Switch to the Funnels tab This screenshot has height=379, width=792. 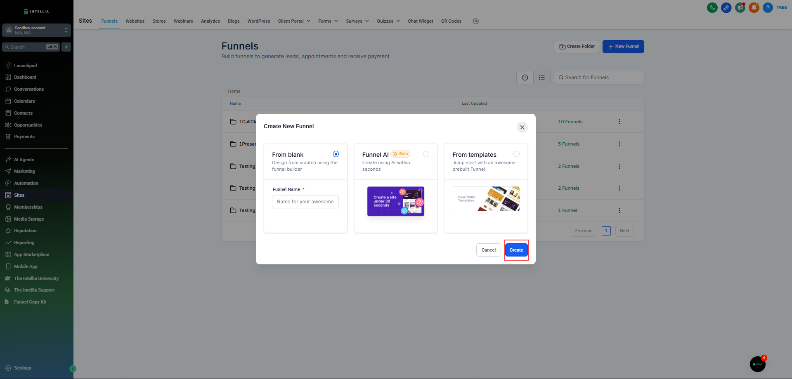(x=109, y=21)
